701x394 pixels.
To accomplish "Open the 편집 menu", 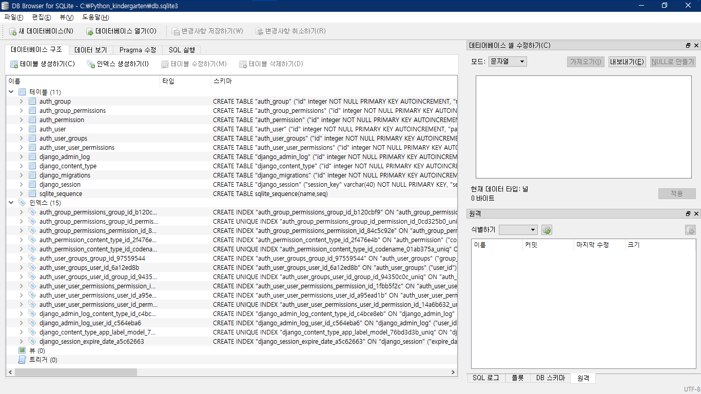I will click(x=42, y=17).
